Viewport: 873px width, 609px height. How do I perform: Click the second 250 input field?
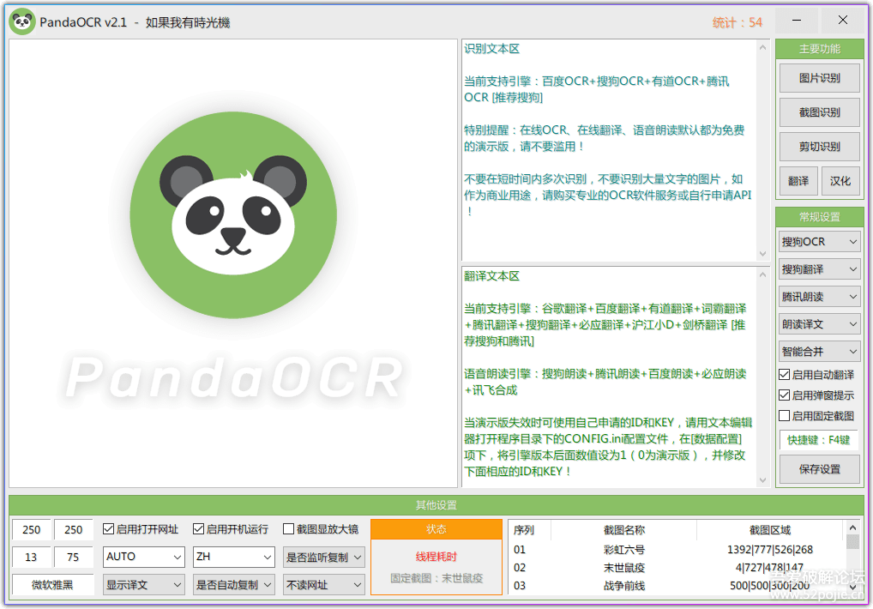[74, 529]
